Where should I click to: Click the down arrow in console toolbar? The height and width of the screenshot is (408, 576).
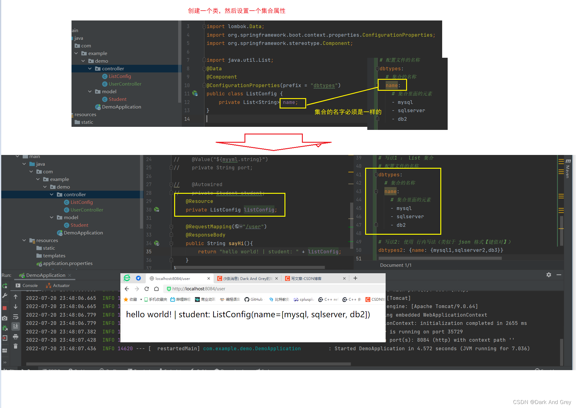point(16,307)
